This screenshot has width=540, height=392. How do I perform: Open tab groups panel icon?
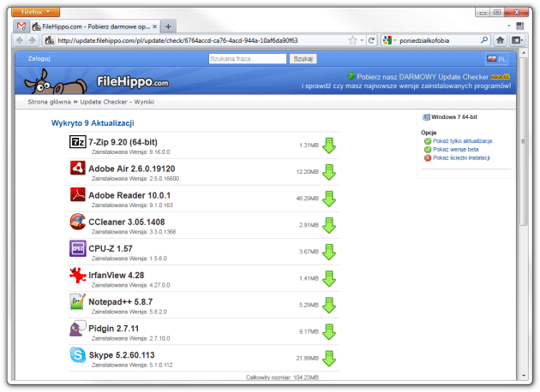pyautogui.click(x=520, y=26)
